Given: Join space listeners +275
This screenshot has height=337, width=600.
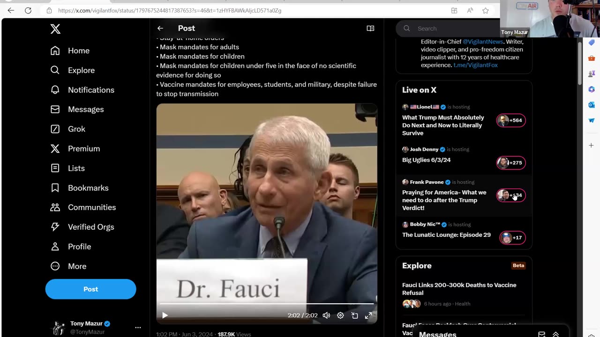Looking at the screenshot, I should tap(511, 163).
